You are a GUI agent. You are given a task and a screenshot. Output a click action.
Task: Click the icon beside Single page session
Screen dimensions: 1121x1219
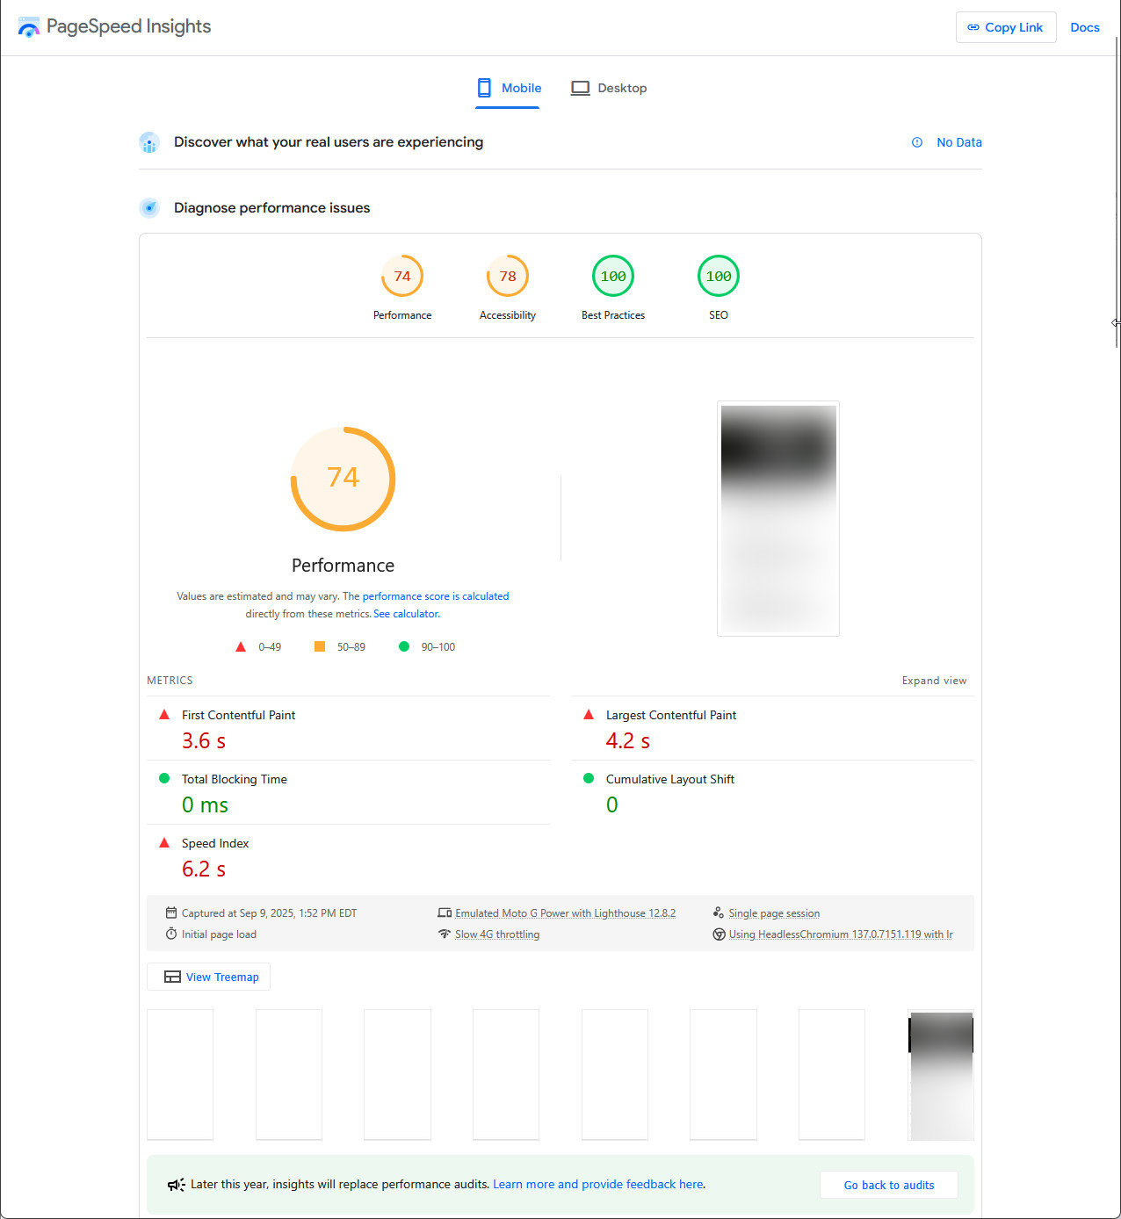pyautogui.click(x=719, y=912)
